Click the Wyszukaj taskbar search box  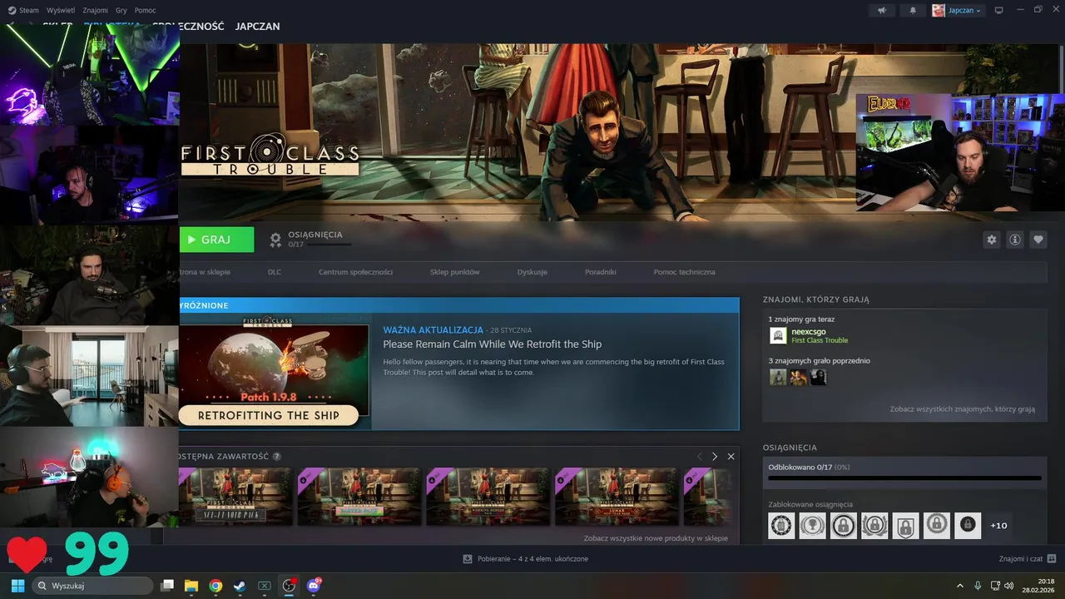[x=92, y=586]
